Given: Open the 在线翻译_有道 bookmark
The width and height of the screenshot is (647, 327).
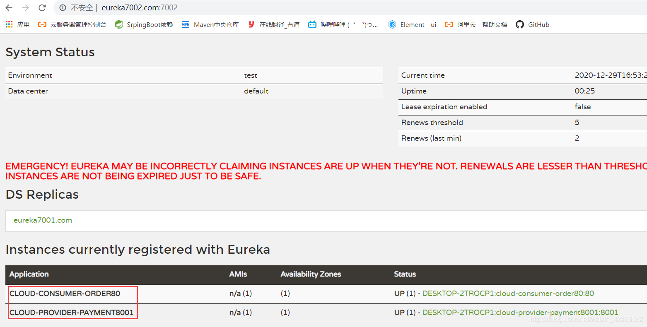Looking at the screenshot, I should (x=274, y=24).
